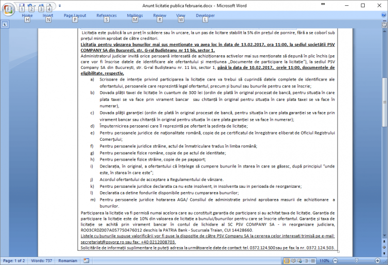Click the vertical scrollbar up arrow
This screenshot has width=388, height=265.
point(384,32)
